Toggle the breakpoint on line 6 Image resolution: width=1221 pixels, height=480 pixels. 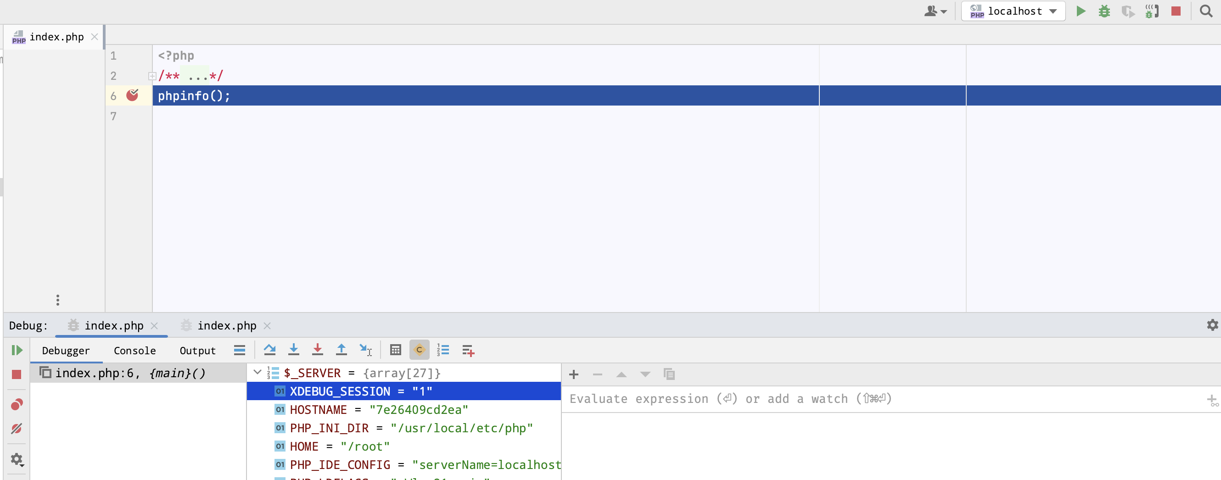tap(133, 96)
